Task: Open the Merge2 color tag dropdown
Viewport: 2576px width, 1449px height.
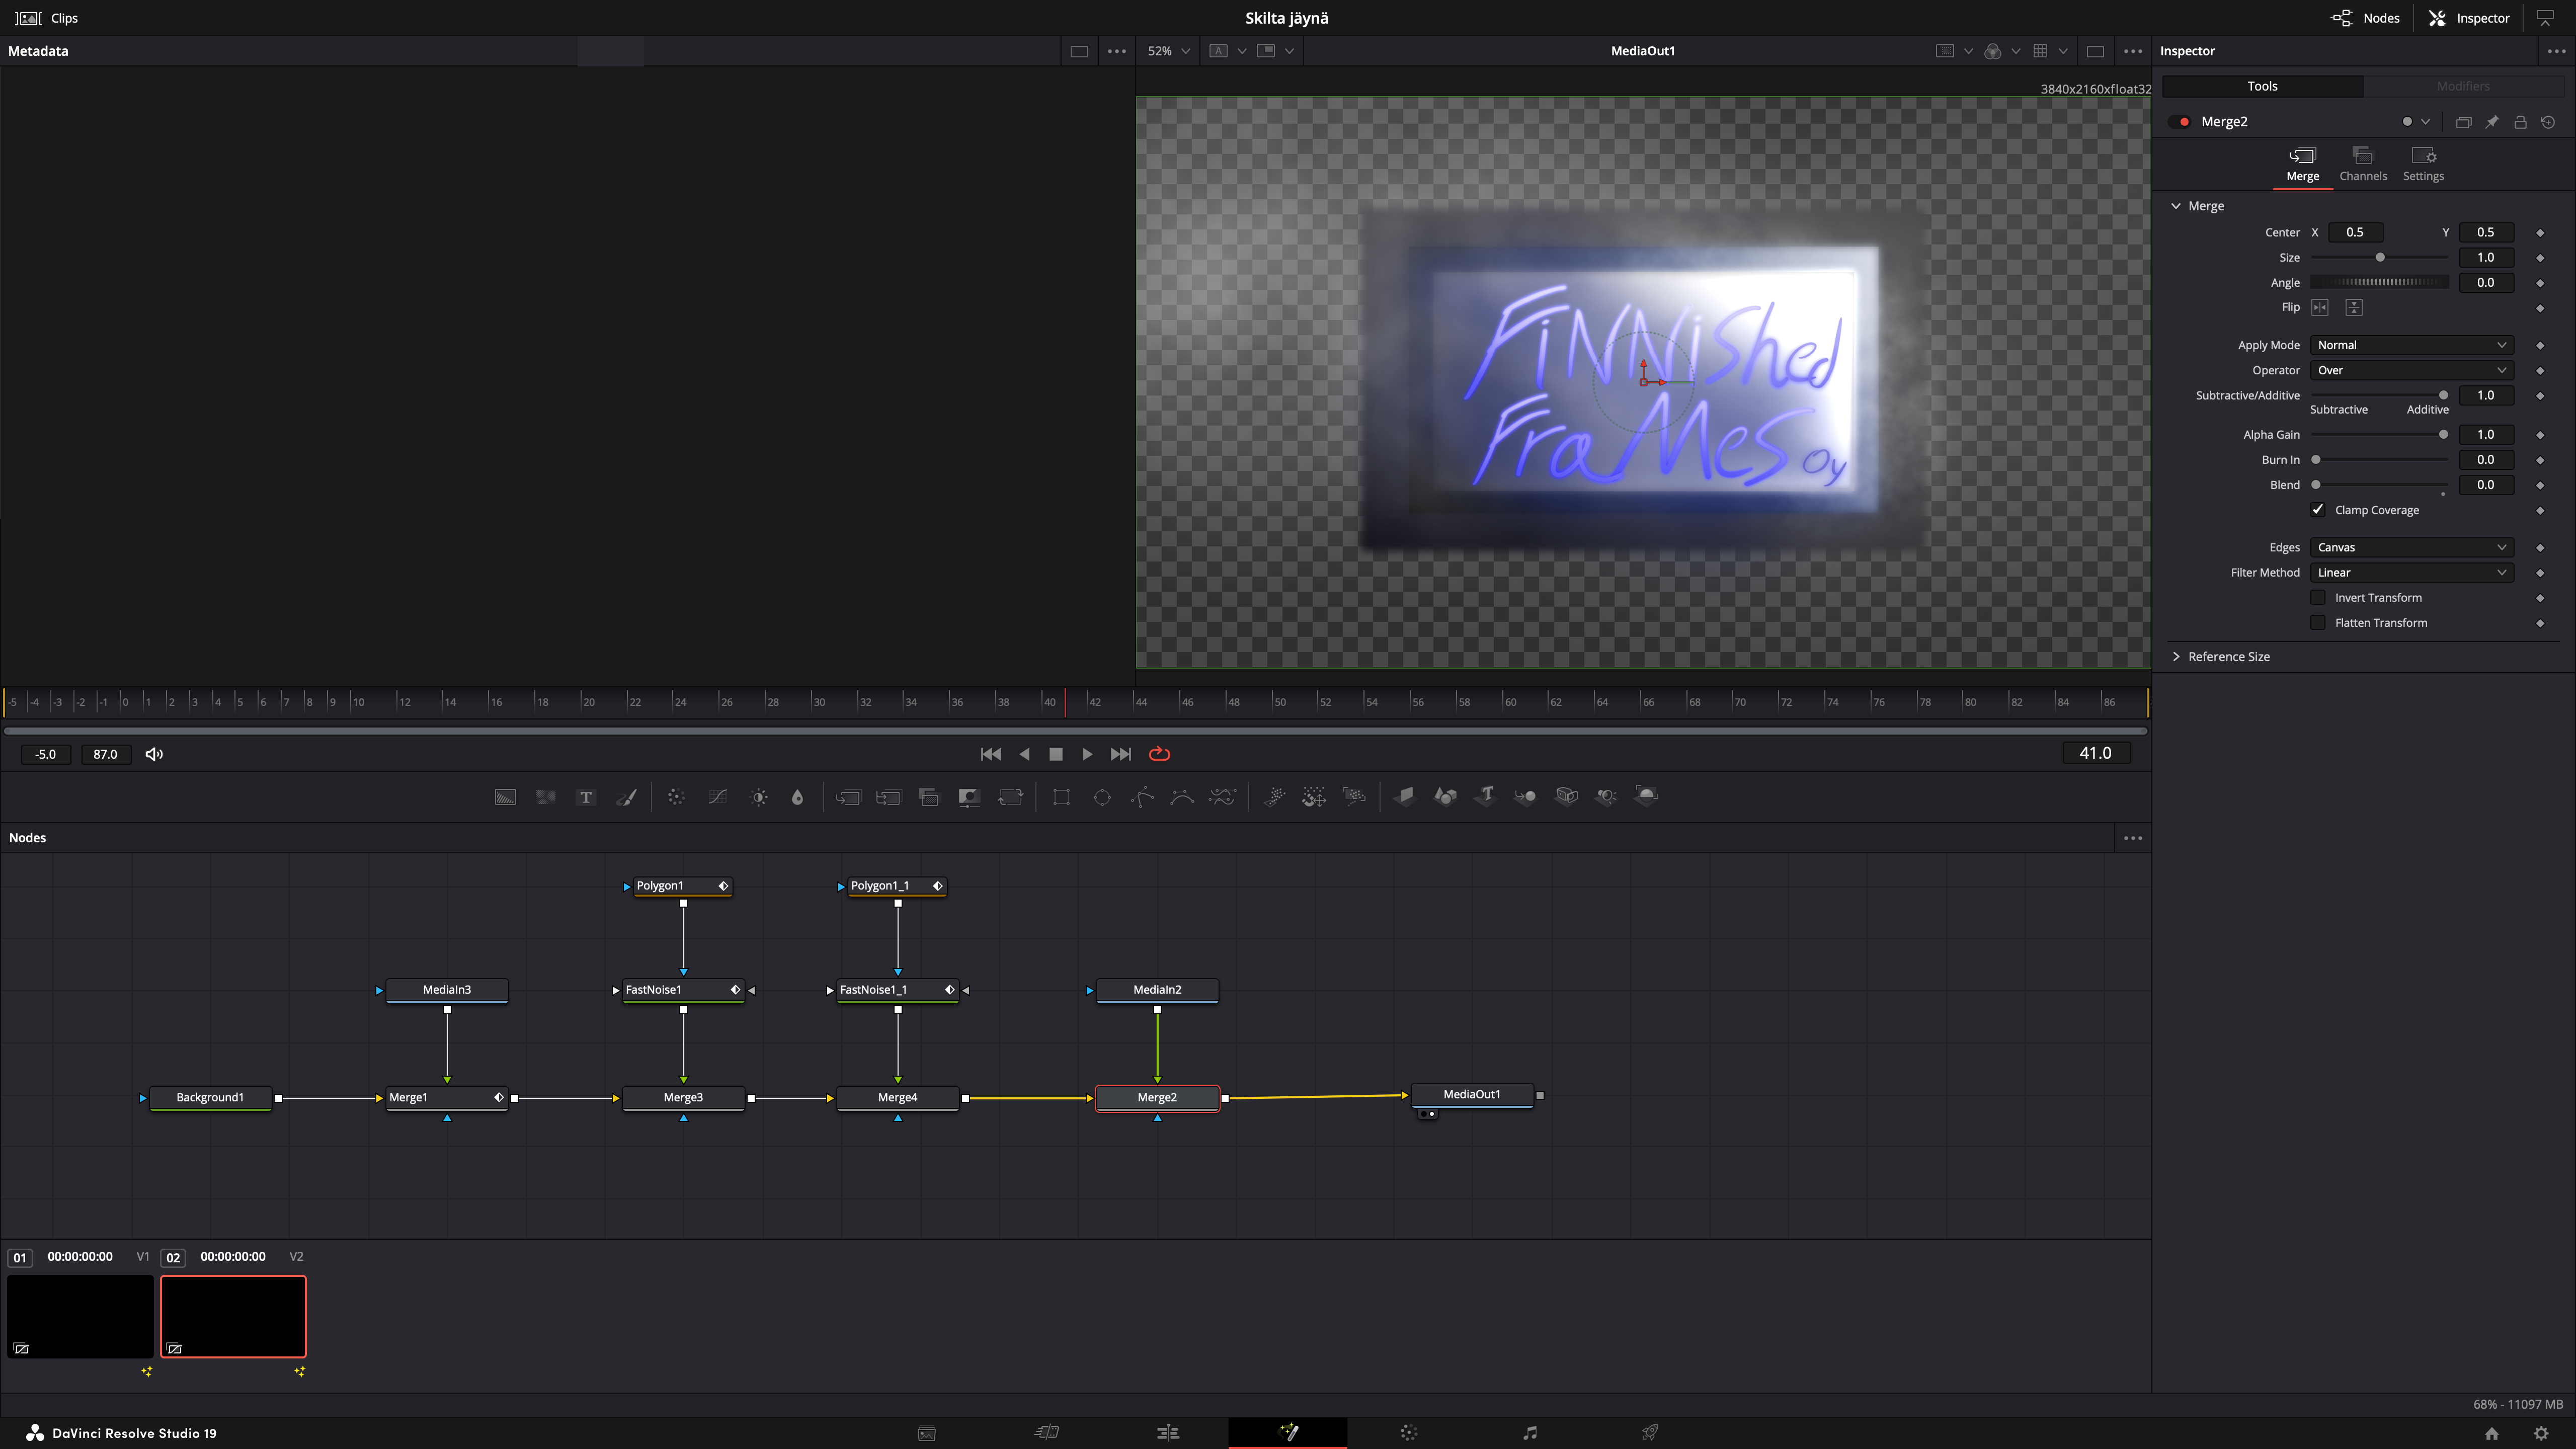Action: click(x=2415, y=122)
